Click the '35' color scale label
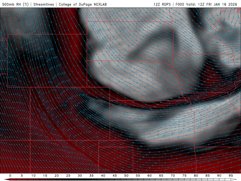Image resolution: width=241 pixels, height=181 pixels. point(92,176)
